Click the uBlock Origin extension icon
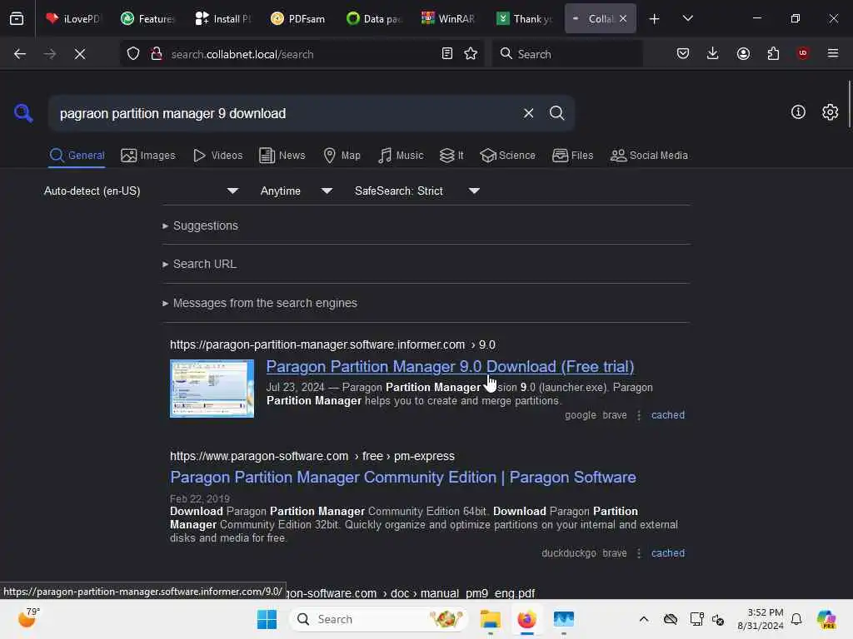The height and width of the screenshot is (639, 853). point(802,53)
